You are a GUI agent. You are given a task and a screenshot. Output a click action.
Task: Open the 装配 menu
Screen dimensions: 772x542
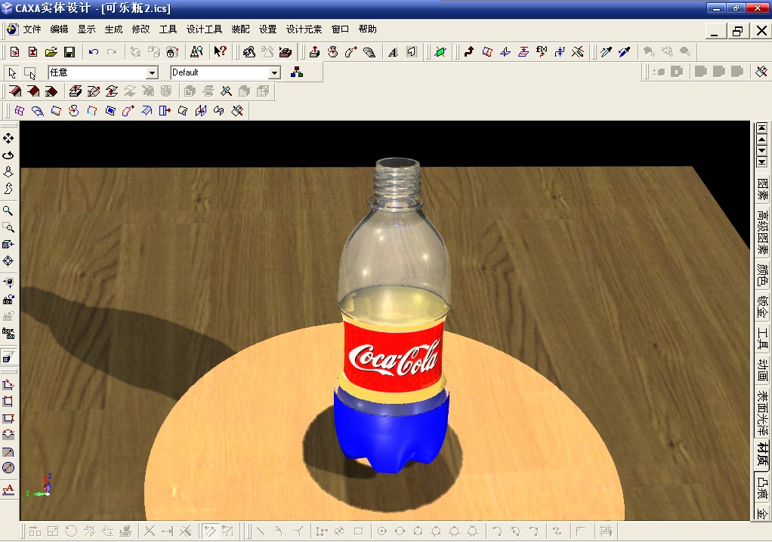241,29
